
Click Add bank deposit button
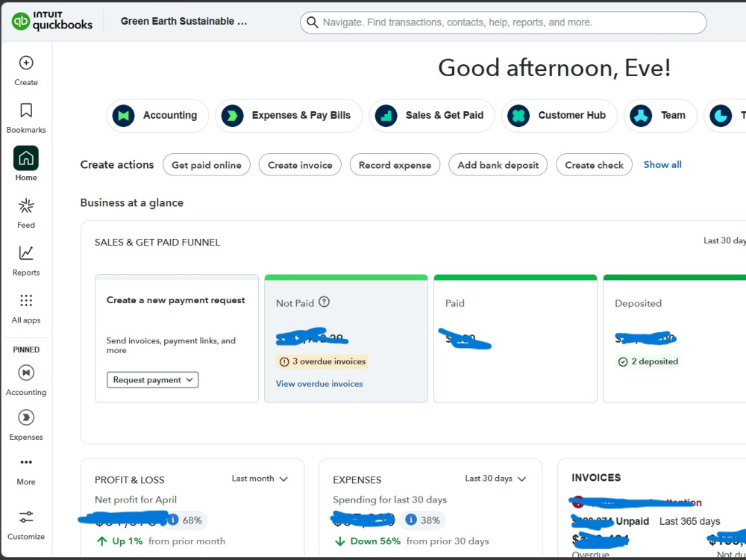498,165
